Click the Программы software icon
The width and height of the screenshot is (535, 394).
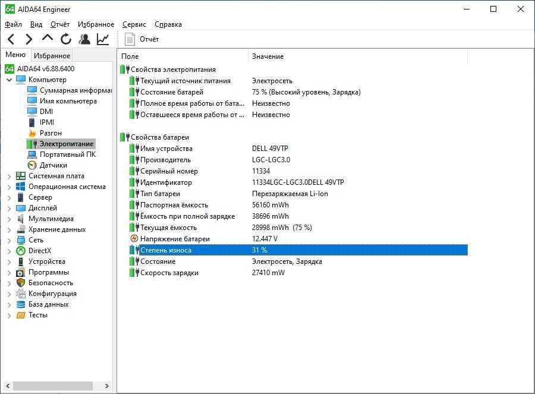point(21,272)
